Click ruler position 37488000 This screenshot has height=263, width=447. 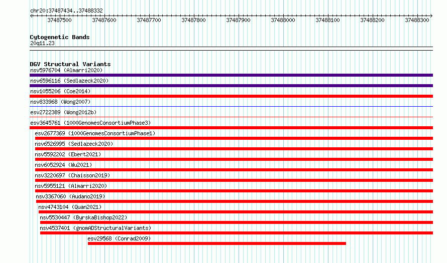coord(283,20)
